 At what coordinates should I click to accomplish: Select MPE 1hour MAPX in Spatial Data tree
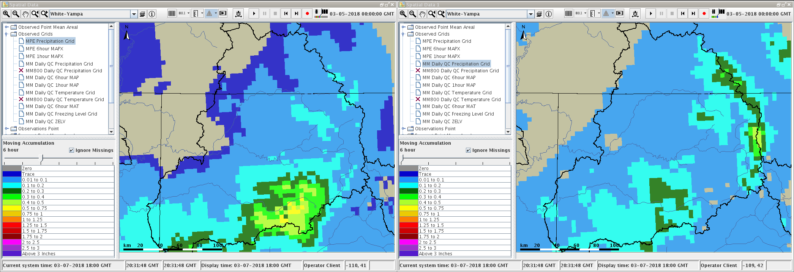[44, 56]
